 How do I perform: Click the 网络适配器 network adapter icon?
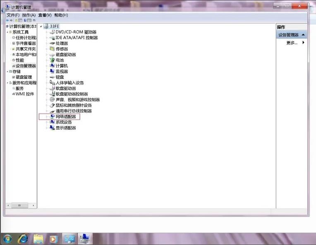click(x=52, y=116)
